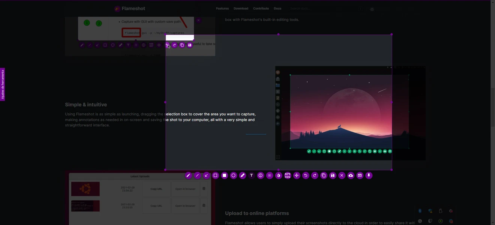Toggle the website light/dark theme sun icon
The image size is (495, 225).
pos(372,9)
